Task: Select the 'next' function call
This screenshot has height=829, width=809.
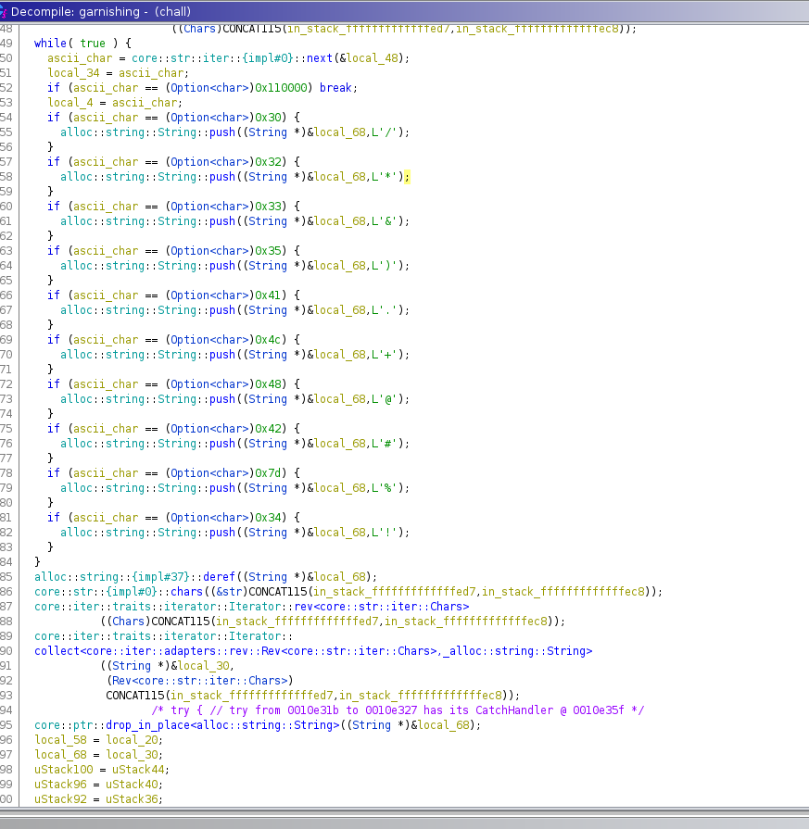Action: [320, 58]
